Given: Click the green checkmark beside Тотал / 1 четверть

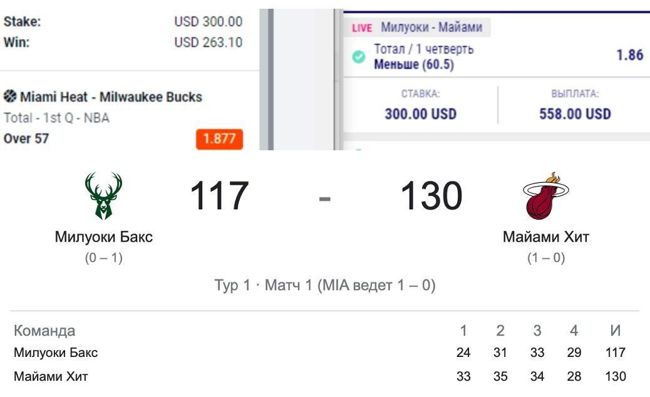Looking at the screenshot, I should coord(359,57).
